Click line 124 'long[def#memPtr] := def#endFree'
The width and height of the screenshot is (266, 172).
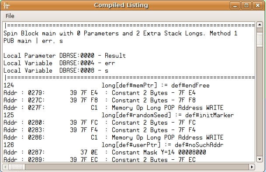pyautogui.click(x=107, y=85)
